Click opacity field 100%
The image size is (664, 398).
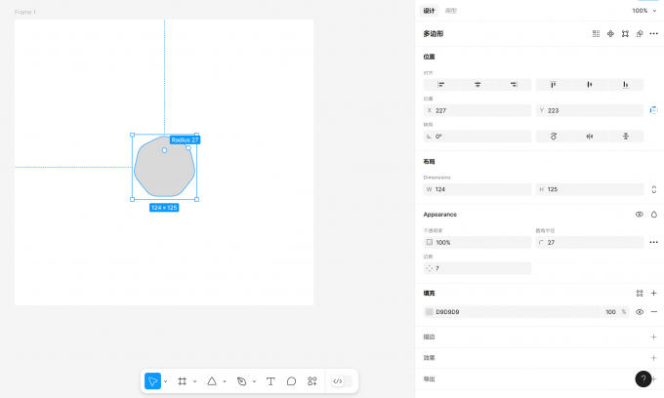pyautogui.click(x=477, y=242)
